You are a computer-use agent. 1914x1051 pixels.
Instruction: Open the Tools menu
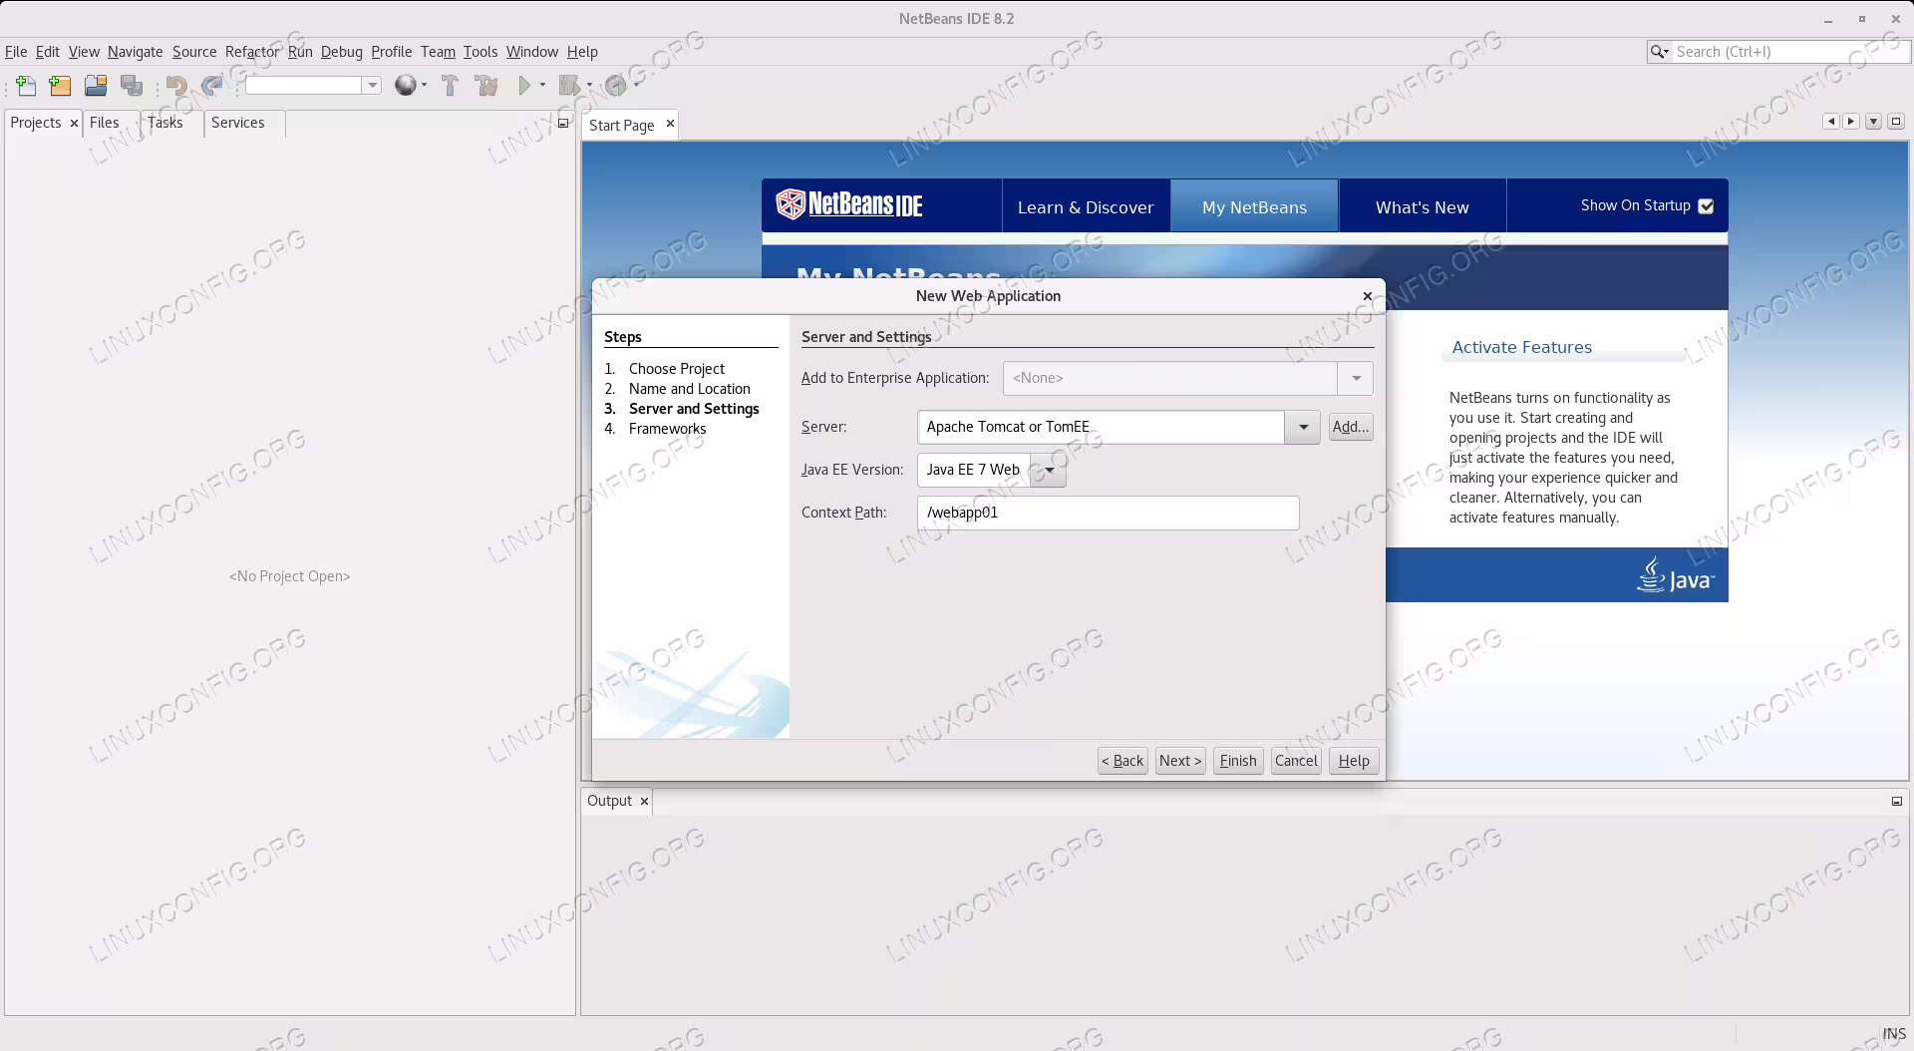[x=480, y=52]
